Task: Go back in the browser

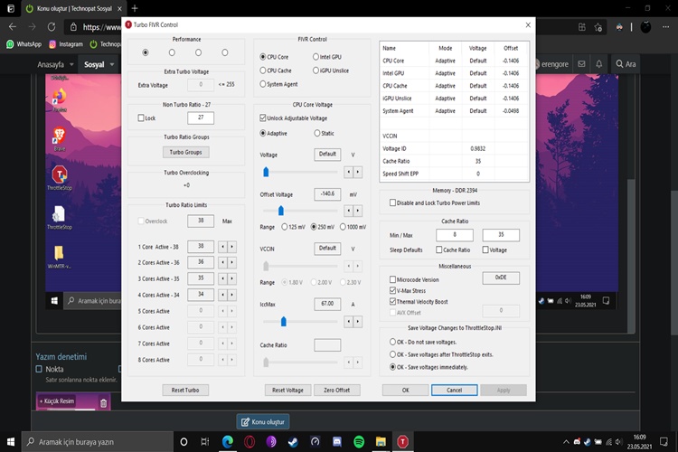Action: click(13, 27)
